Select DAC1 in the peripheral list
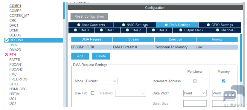Viewport: 247px width, 110px height. tap(14, 25)
